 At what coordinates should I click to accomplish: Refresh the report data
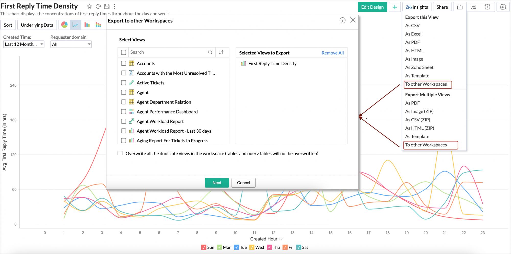pos(98,6)
